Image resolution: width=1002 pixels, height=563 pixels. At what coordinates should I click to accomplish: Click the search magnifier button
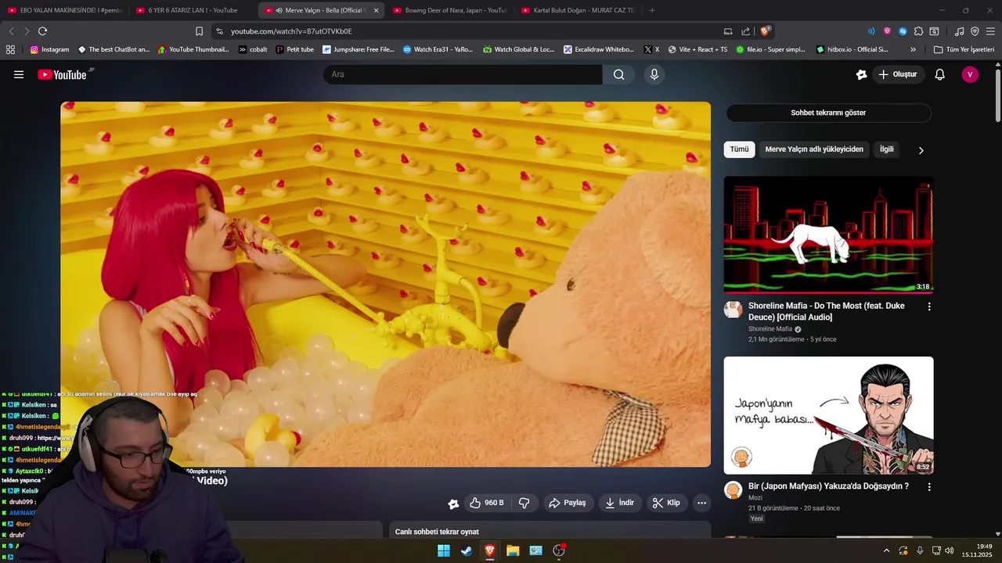tap(619, 74)
